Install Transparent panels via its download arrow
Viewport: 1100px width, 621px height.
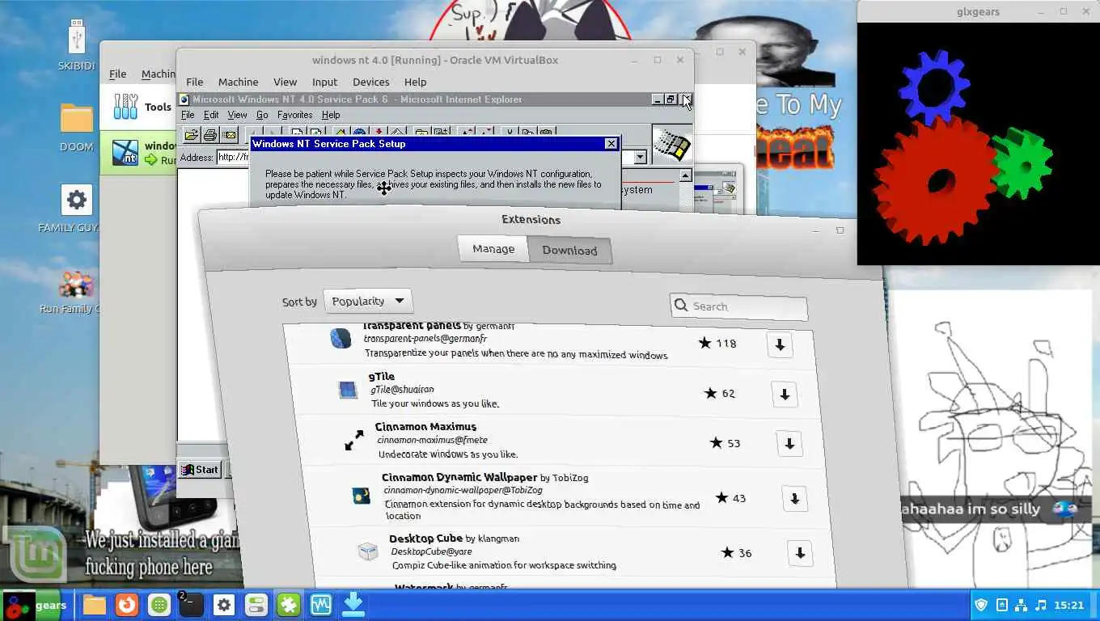(780, 344)
